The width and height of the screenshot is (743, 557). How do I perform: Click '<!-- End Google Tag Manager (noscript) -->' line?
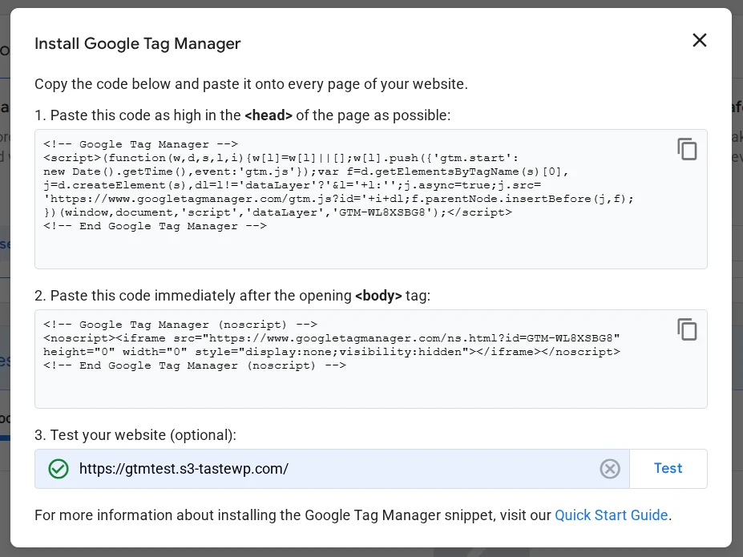tap(195, 365)
